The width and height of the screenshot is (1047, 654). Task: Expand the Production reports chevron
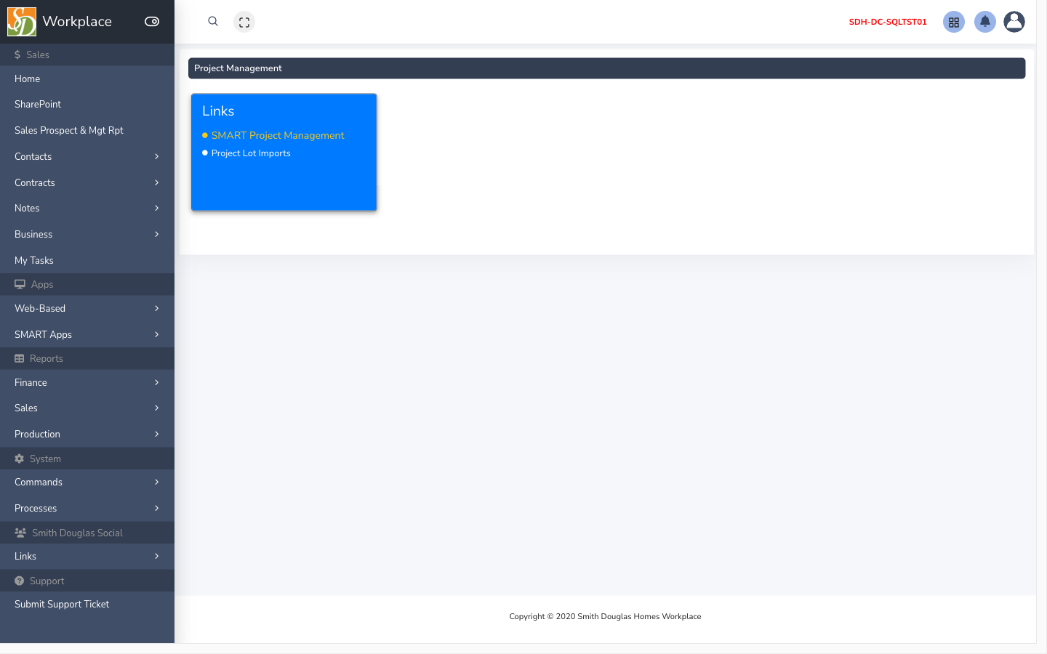click(156, 434)
